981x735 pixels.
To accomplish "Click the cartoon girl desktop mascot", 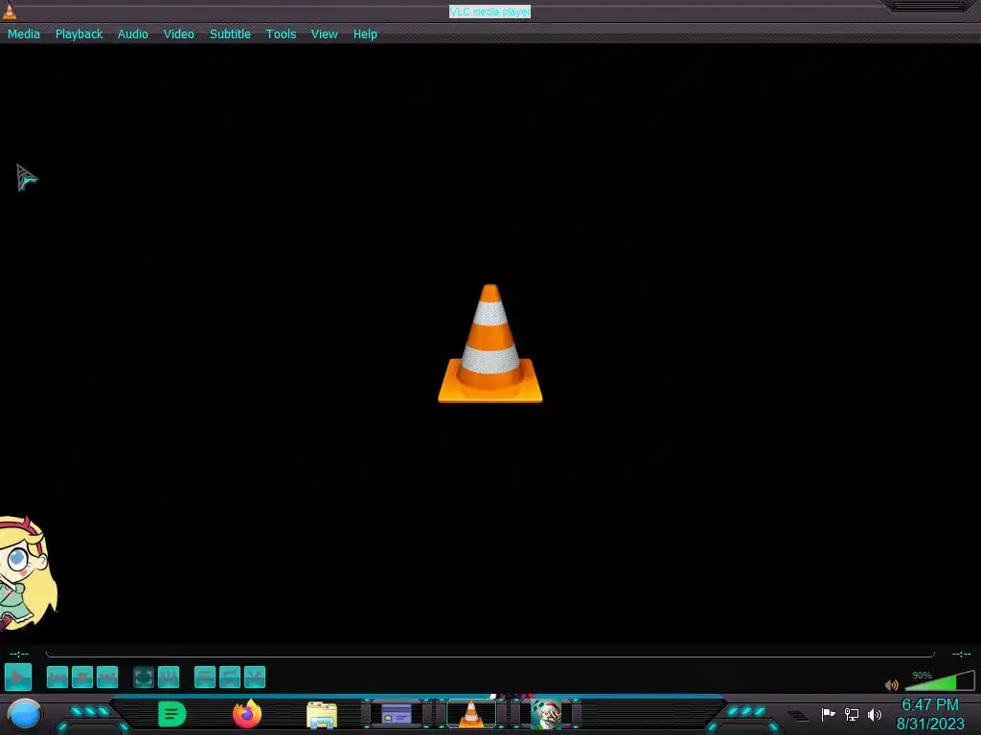I will pyautogui.click(x=26, y=572).
